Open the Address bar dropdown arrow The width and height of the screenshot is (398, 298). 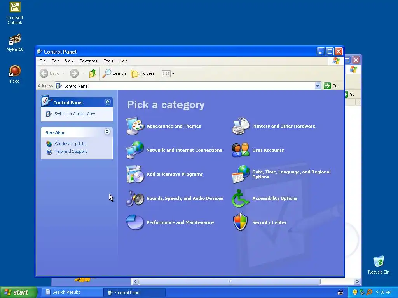(318, 86)
